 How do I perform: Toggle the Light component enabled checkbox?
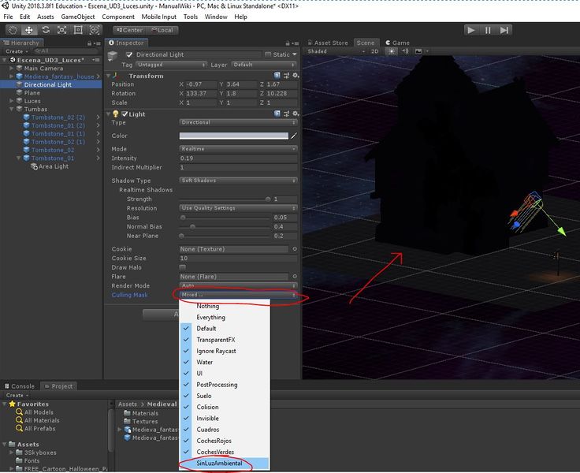point(125,114)
